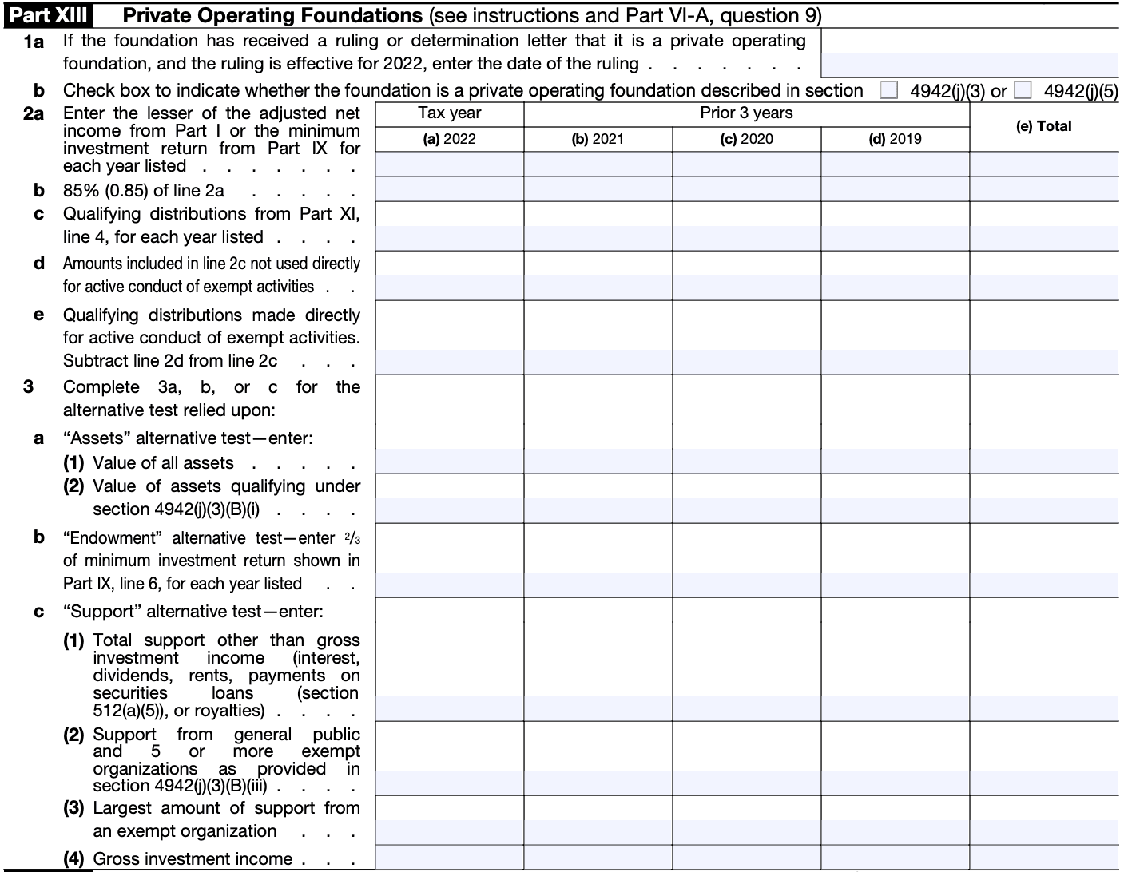Select Endowment alternative test field for 2022
Screen dimensions: 1128x872
tap(449, 584)
